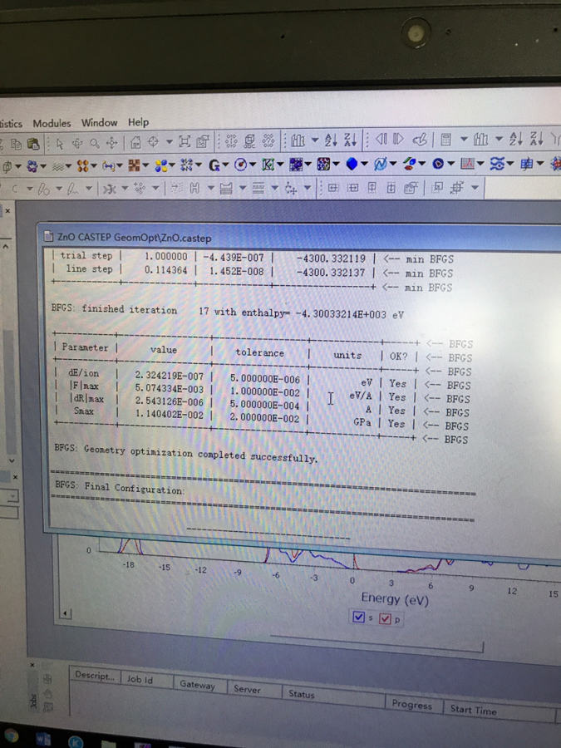Open the orange spheres module icon
This screenshot has height=748, width=561.
tap(83, 166)
